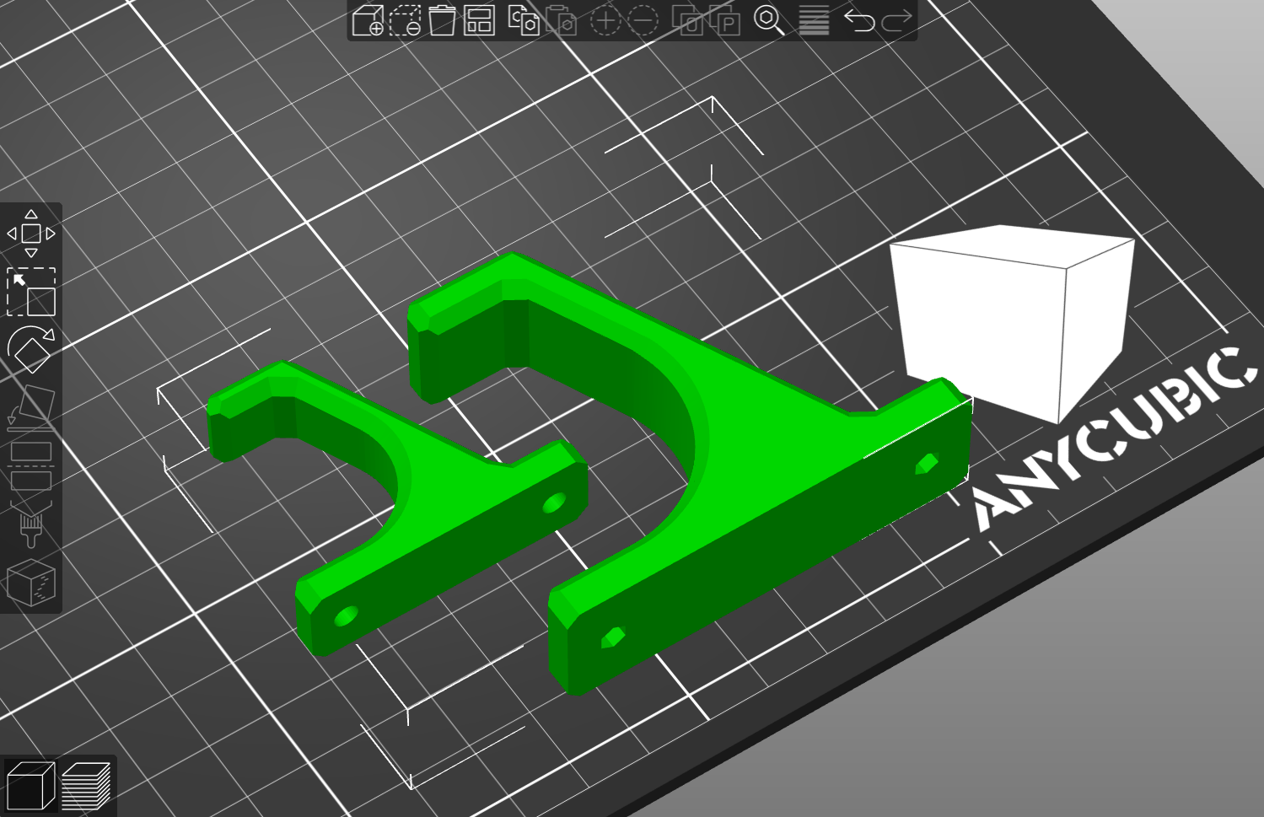The height and width of the screenshot is (817, 1264).
Task: Select the Move tool
Action: (31, 234)
